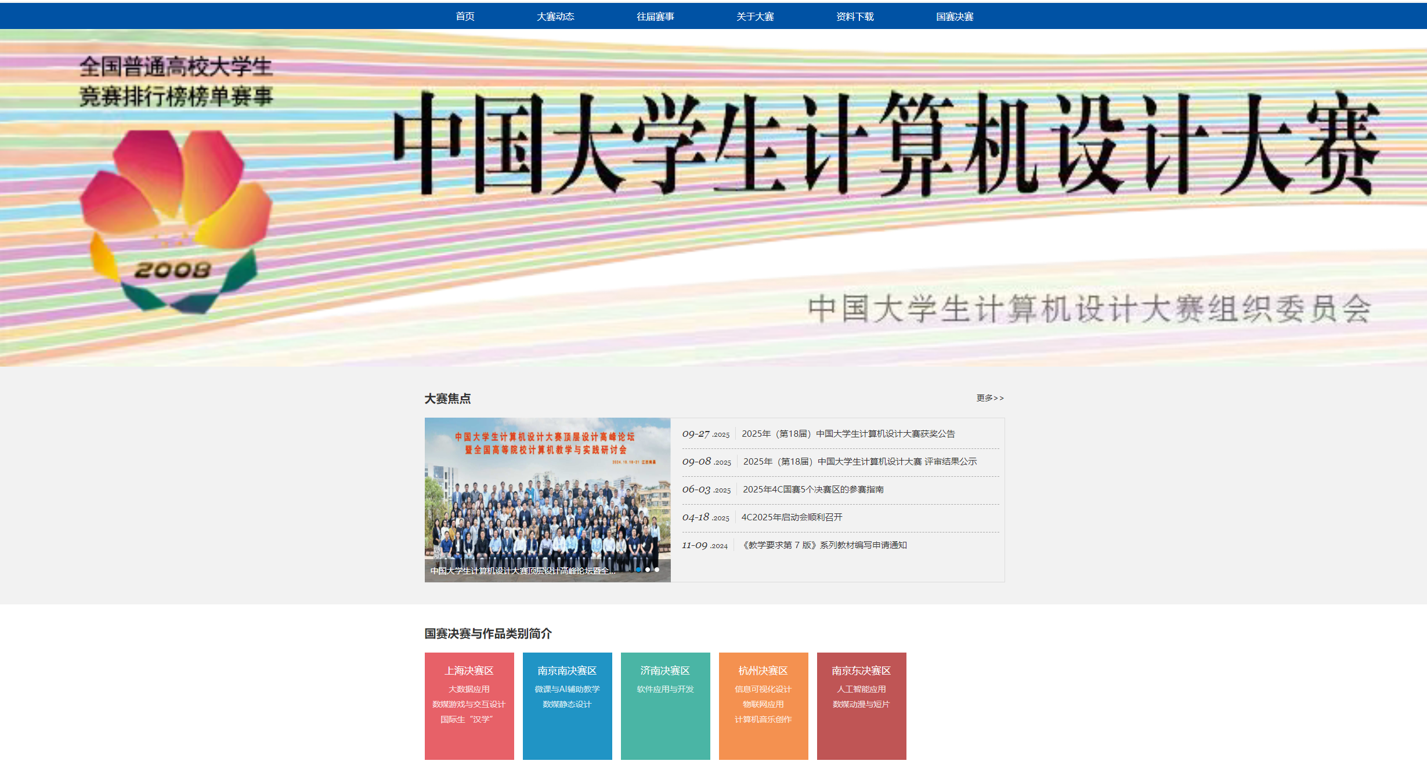1427x768 pixels.
Task: Go to 国赛决赛 in top navigation
Action: point(955,16)
